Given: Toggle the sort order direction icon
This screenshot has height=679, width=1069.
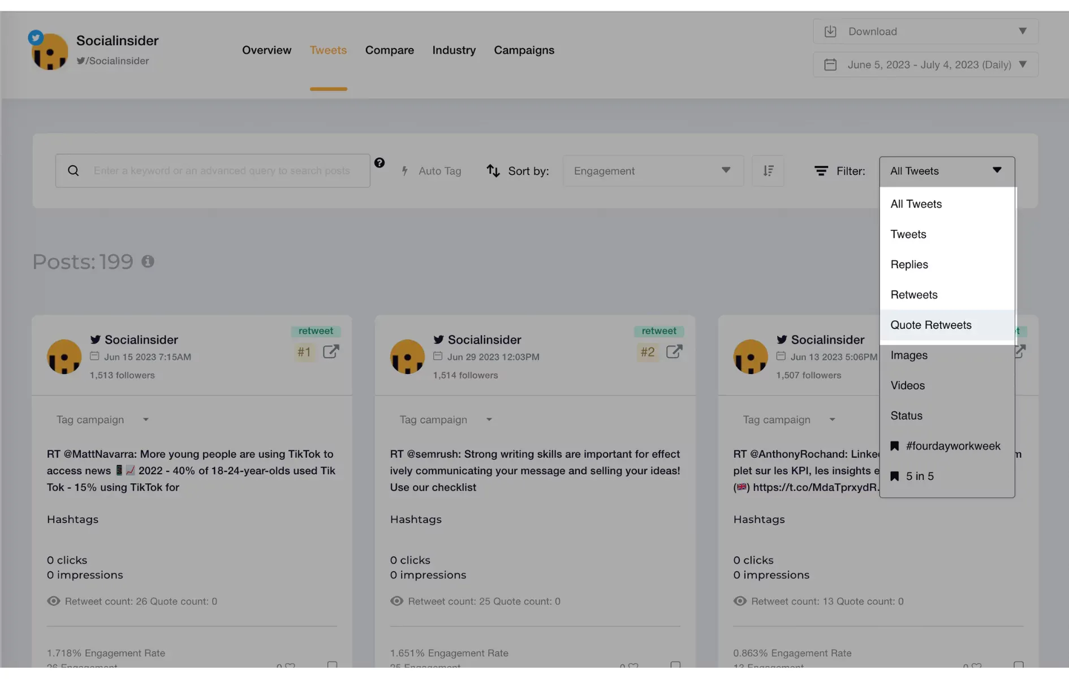Looking at the screenshot, I should [768, 171].
